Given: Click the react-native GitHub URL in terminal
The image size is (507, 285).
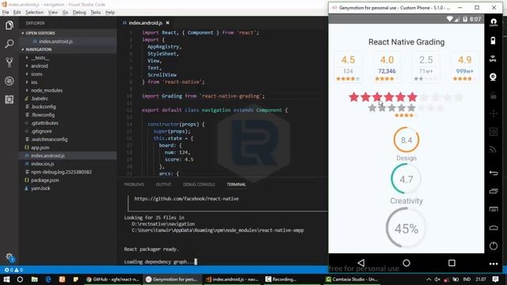Looking at the screenshot, I should coord(187,199).
